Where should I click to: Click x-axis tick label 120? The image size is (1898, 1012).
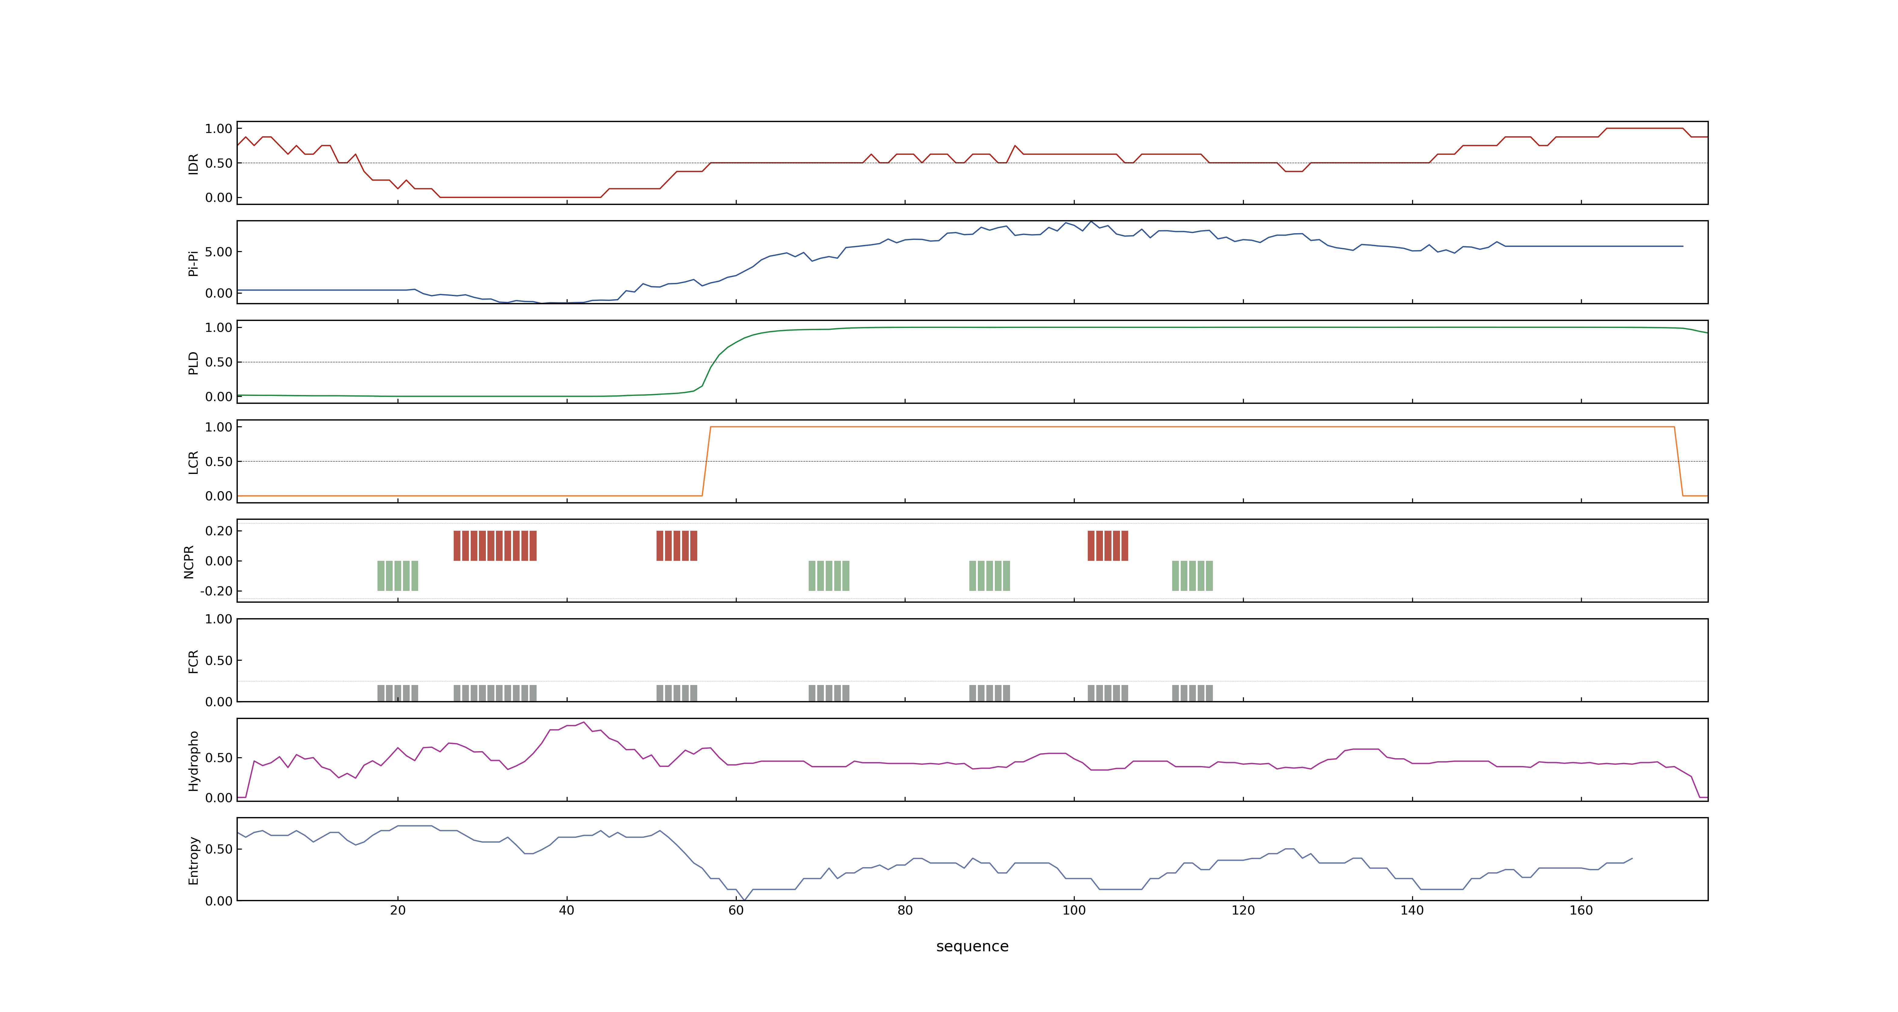1243,910
